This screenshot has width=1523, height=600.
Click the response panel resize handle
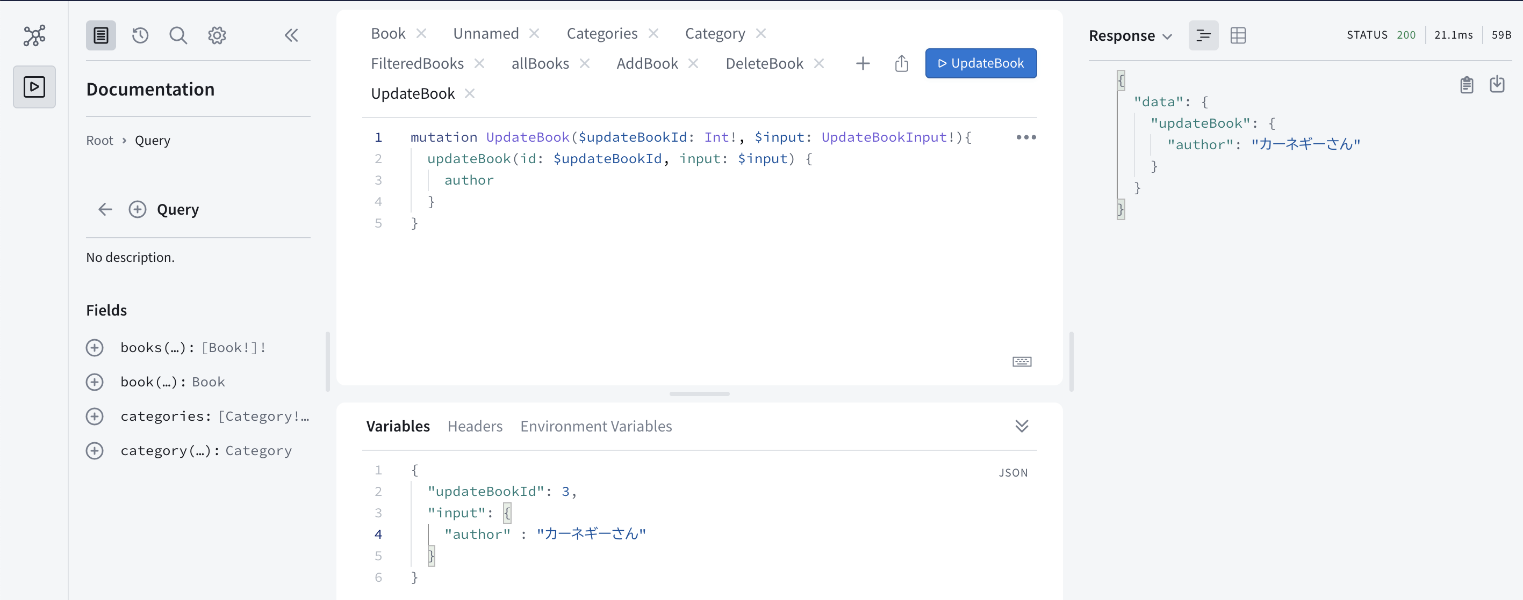coord(1071,361)
